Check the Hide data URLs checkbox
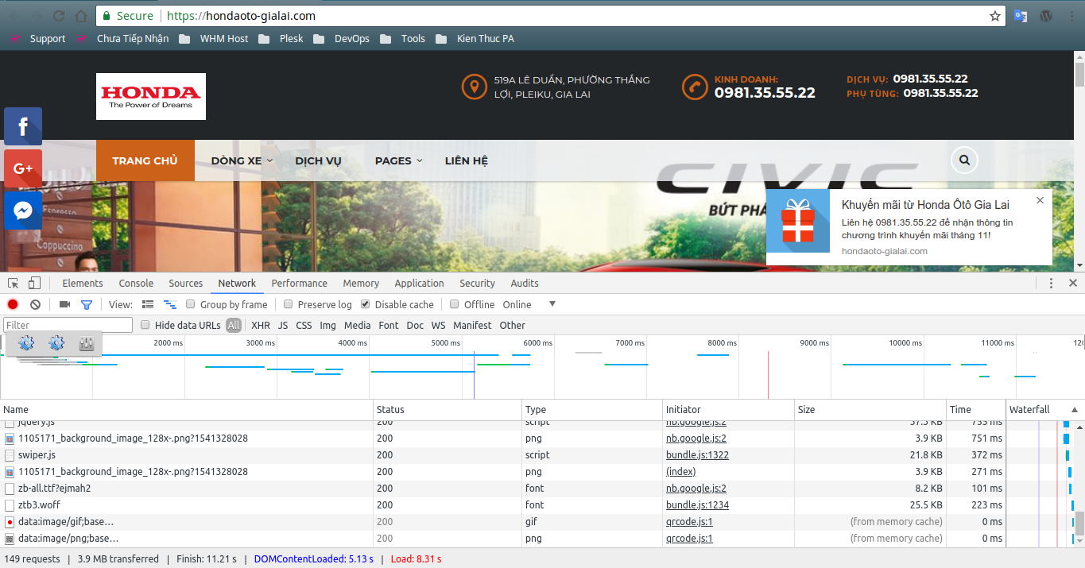Viewport: 1085px width, 568px height. pos(145,325)
